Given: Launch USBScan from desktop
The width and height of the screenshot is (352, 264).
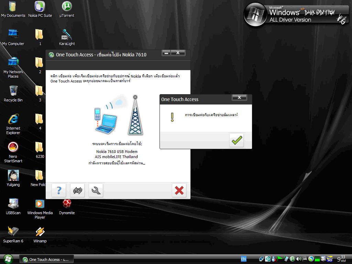Looking at the screenshot, I should [13, 207].
